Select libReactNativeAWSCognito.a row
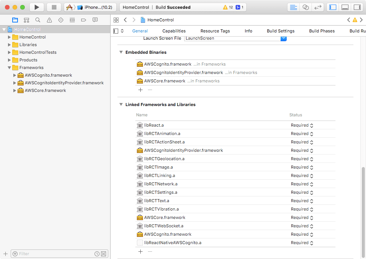Screen dimensions: 366x259 [235, 243]
